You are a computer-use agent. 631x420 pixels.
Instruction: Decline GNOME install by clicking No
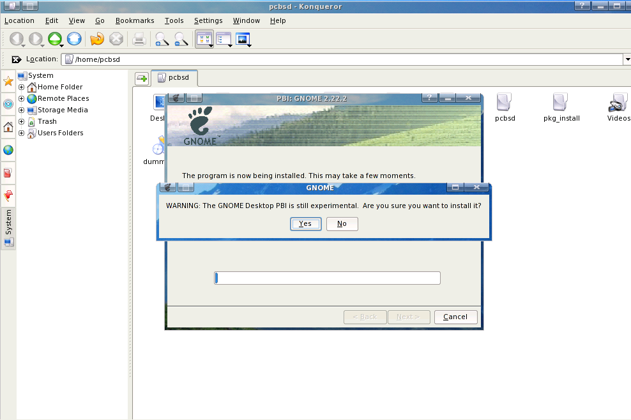(x=342, y=223)
